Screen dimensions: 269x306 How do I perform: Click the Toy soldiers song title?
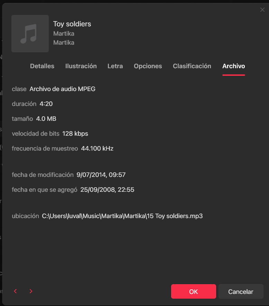[x=72, y=24]
